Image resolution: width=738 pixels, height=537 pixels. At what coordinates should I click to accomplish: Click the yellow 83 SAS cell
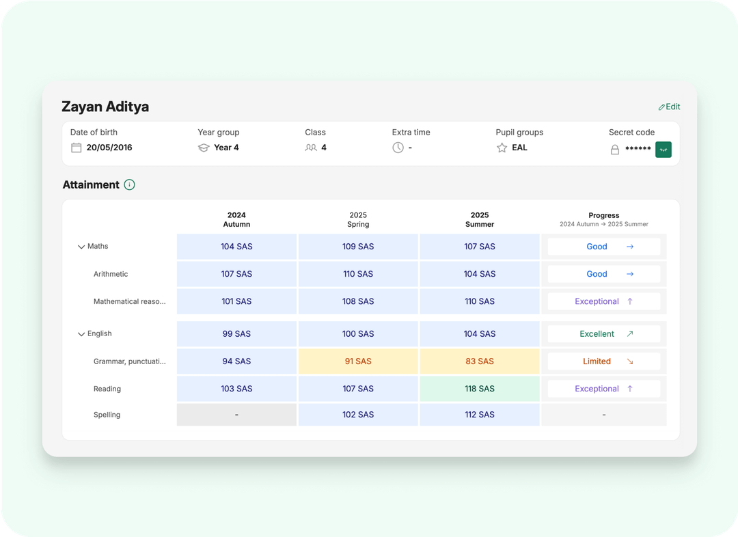pos(480,361)
